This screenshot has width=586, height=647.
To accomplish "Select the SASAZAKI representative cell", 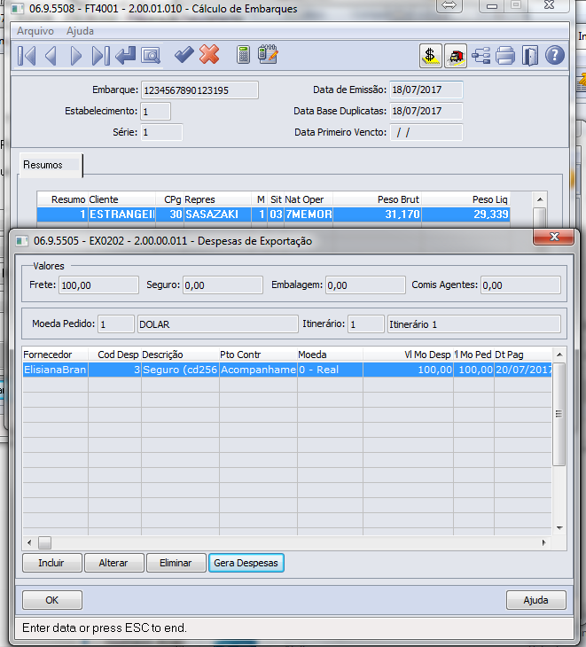I will tap(217, 214).
